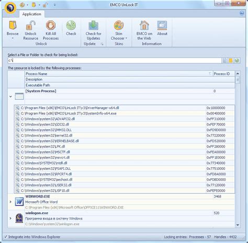Screen dimensions: 248x243
Task: Click filter funnel in Process Name header
Action: (210, 74)
